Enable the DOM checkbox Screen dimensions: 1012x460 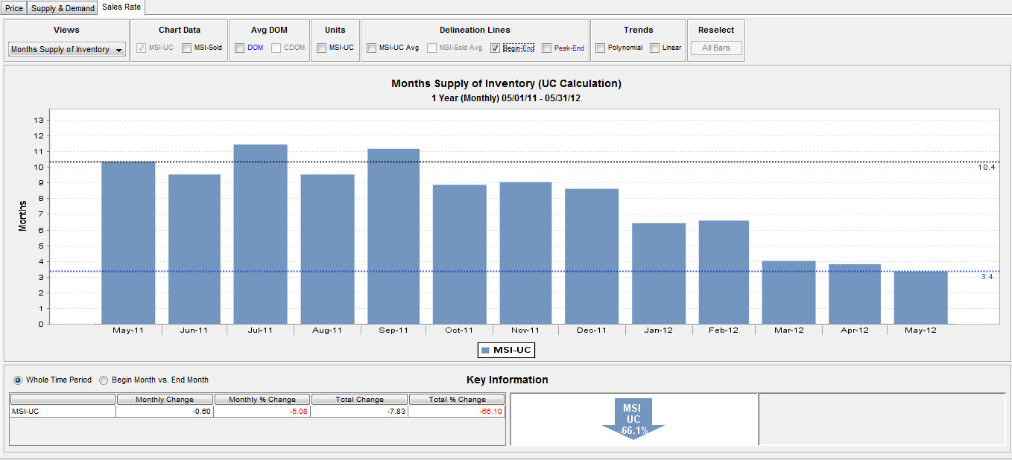tap(240, 48)
